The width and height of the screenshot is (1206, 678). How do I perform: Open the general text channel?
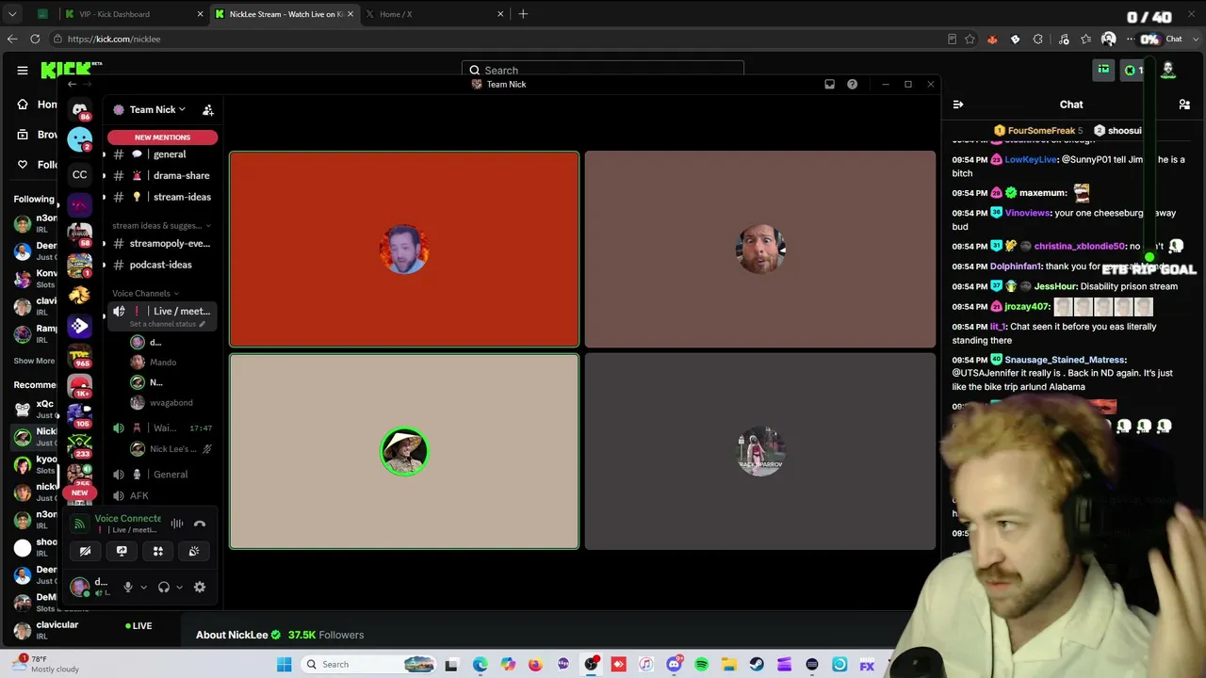click(x=162, y=154)
